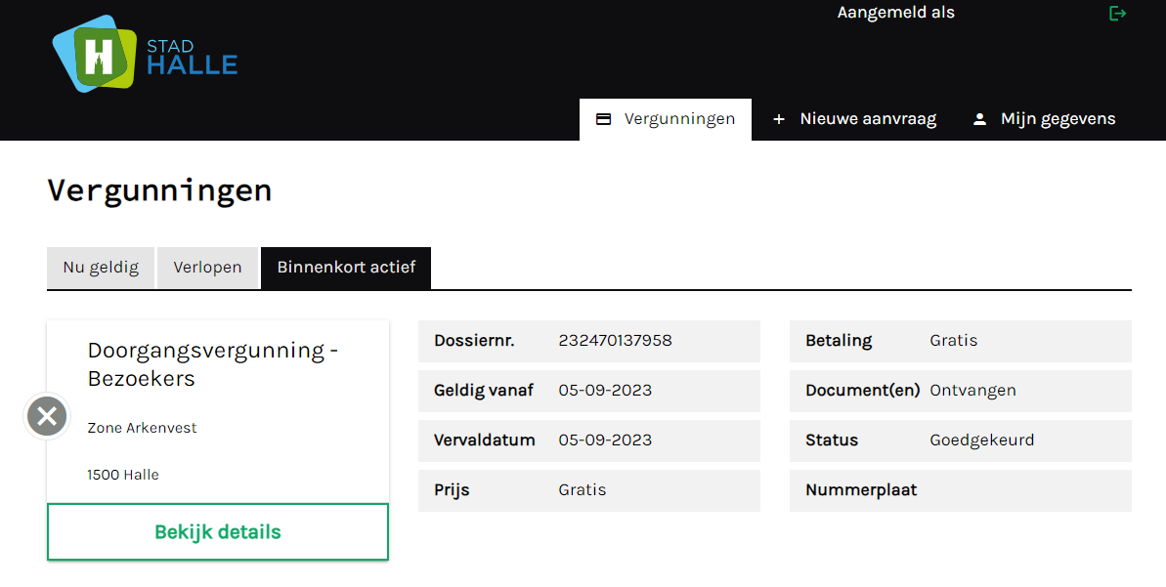Click the plus icon for Nieuwe aanvraag
The height and width of the screenshot is (587, 1166).
point(779,118)
